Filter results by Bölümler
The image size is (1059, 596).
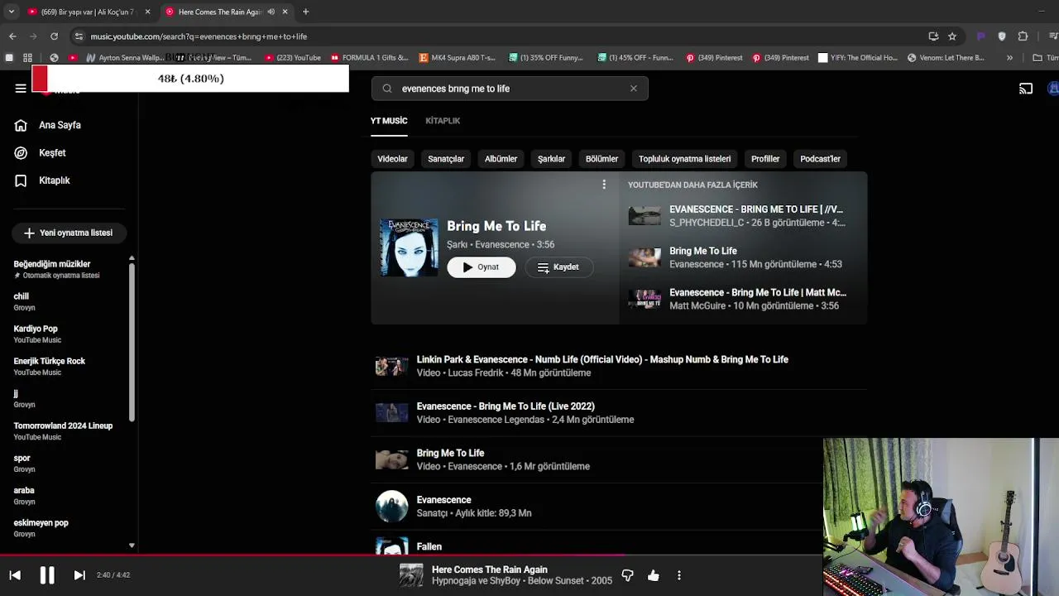tap(601, 159)
